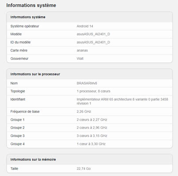Viewport: 178px width, 176px height.
Task: Click Groupe 1 value 2 cœurs à 2,27 GHz
Action: coord(92,120)
